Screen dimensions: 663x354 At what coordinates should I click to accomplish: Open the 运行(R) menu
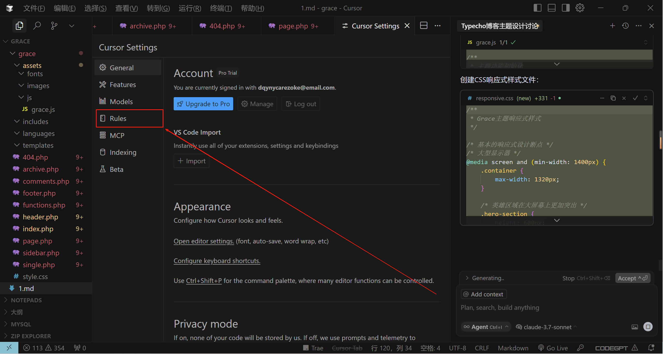point(190,8)
